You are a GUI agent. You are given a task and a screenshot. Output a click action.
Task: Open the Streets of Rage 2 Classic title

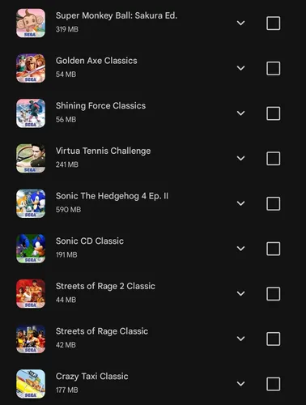point(105,286)
